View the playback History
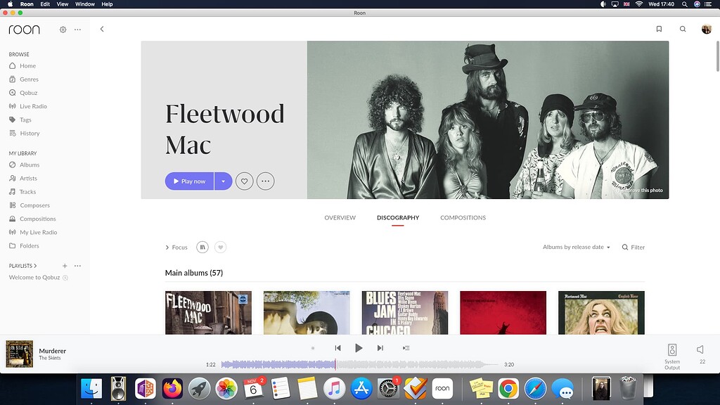The width and height of the screenshot is (720, 405). pyautogui.click(x=28, y=133)
